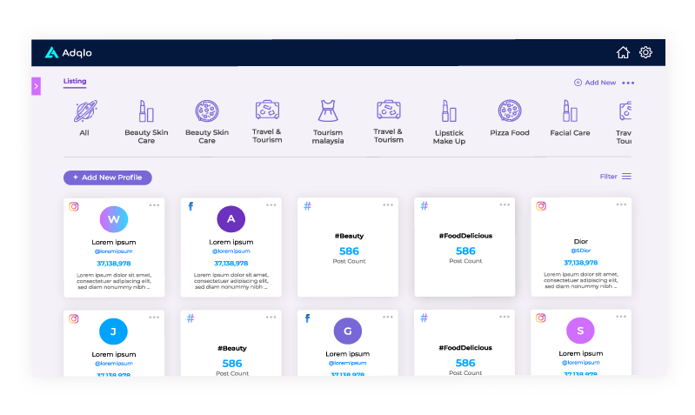Open the @SDior handle link
This screenshot has width=695, height=415.
tap(581, 251)
